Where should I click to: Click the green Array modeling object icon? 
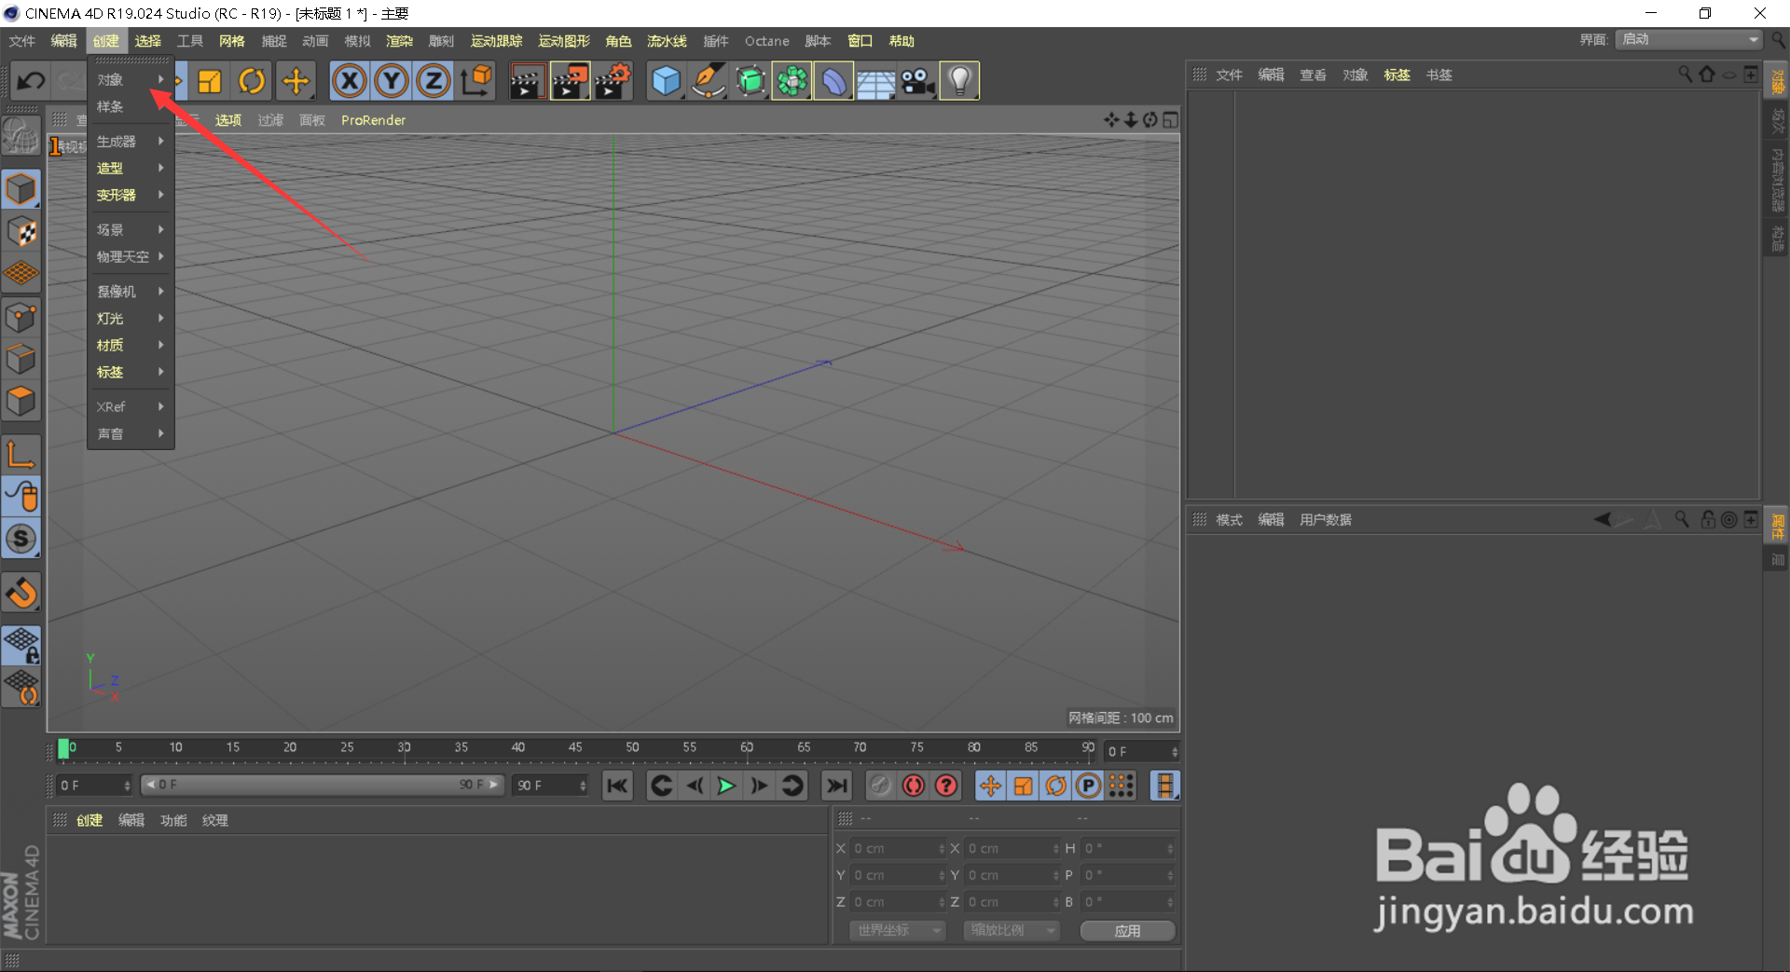click(x=792, y=81)
